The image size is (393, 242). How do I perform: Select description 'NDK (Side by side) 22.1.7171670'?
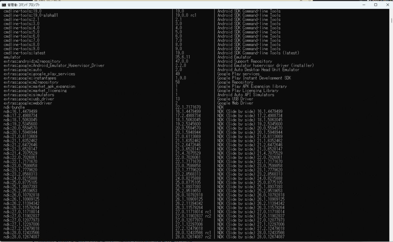[x=250, y=162]
